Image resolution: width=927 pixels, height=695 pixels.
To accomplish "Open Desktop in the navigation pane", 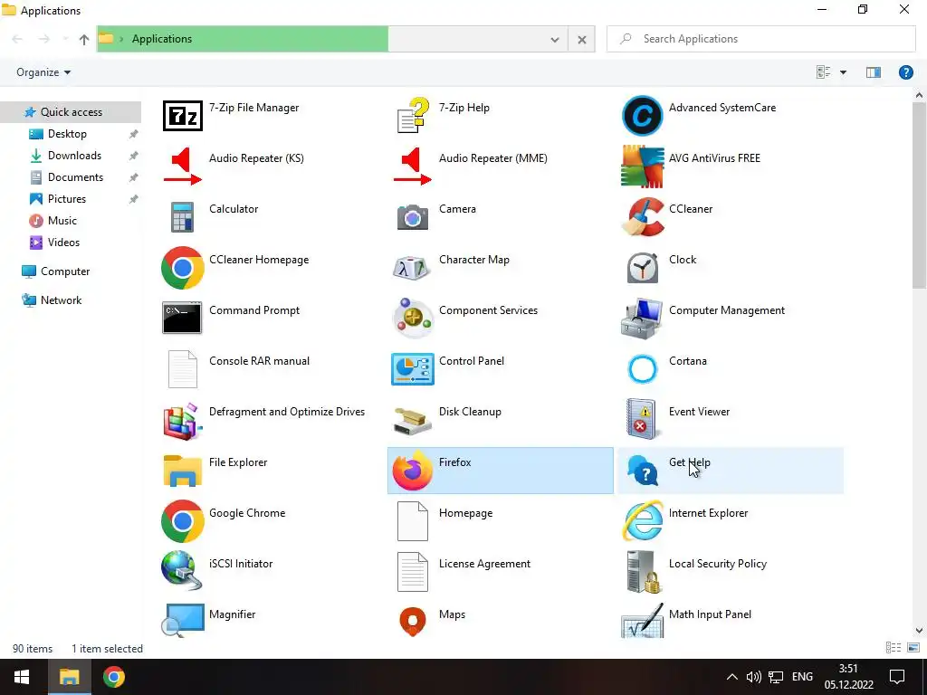I will pyautogui.click(x=67, y=134).
